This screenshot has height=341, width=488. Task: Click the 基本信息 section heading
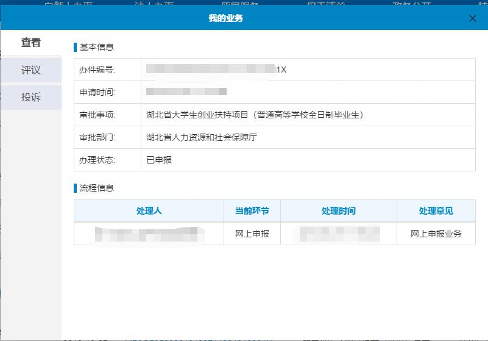pyautogui.click(x=97, y=47)
